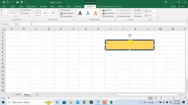Click the rotation handle above the text box

pyautogui.click(x=130, y=35)
